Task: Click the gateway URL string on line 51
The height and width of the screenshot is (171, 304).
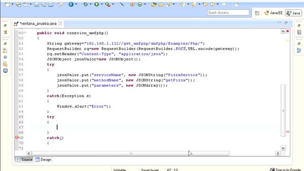Action: pyautogui.click(x=143, y=43)
